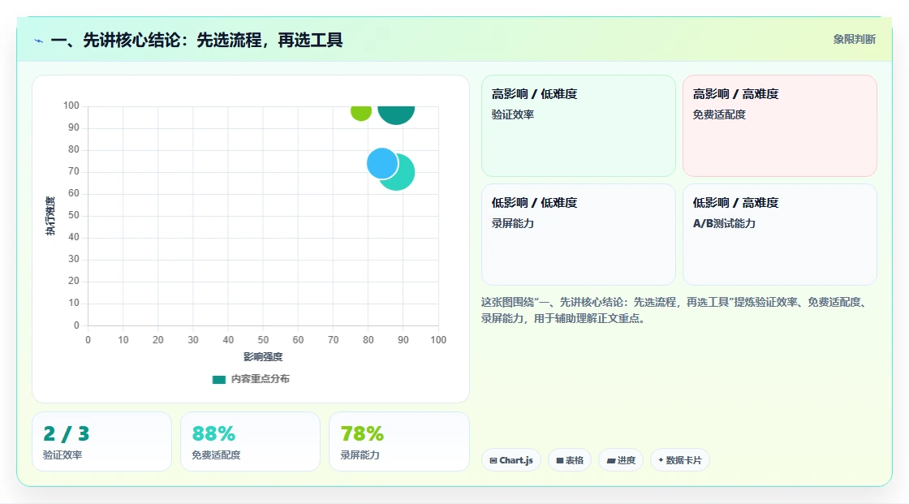
Task: Select the 进度 tag chip
Action: [x=621, y=460]
